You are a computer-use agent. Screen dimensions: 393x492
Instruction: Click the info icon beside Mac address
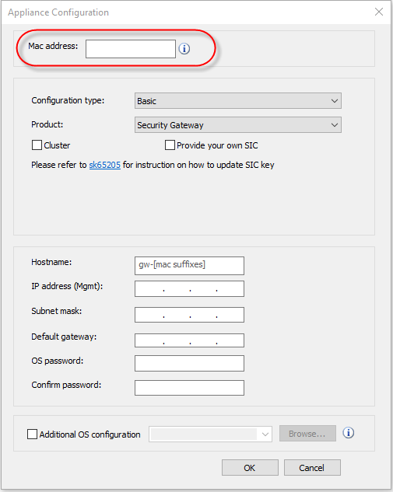[184, 49]
